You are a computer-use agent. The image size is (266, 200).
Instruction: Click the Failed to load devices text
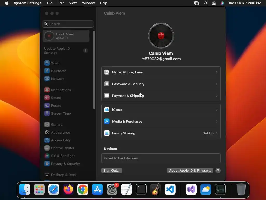[121, 158]
